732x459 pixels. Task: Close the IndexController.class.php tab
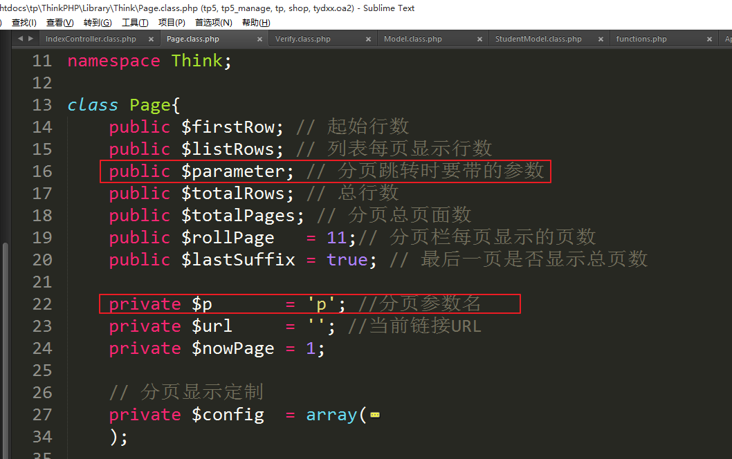point(152,39)
